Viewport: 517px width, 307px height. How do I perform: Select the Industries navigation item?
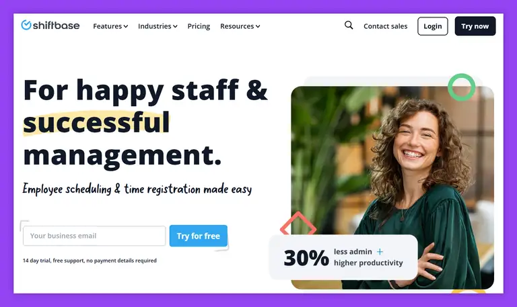[x=155, y=26]
